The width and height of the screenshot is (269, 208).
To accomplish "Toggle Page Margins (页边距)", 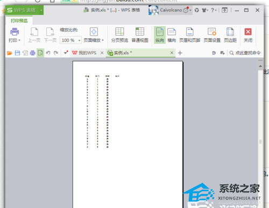I will pyautogui.click(x=230, y=35).
